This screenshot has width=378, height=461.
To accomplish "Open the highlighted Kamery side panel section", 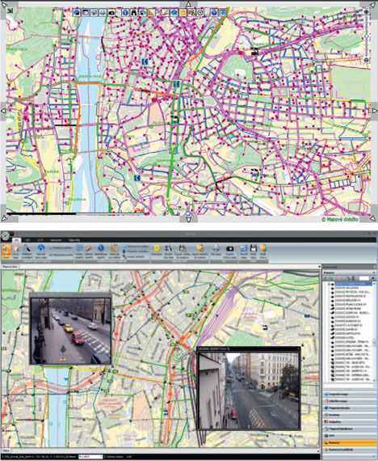I will tap(350, 442).
